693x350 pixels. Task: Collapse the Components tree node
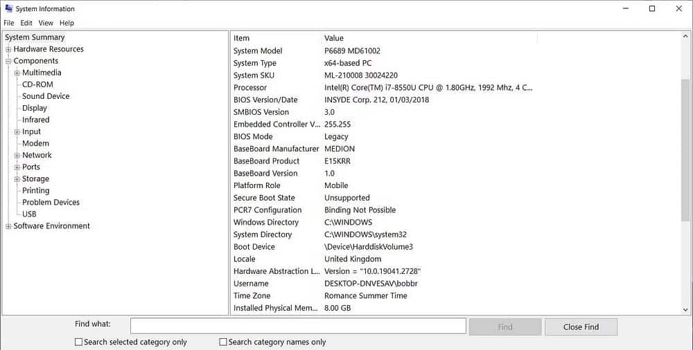point(8,62)
